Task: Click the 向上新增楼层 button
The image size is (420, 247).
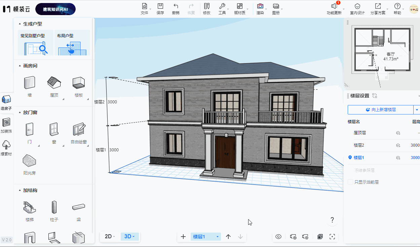Action: pos(380,110)
